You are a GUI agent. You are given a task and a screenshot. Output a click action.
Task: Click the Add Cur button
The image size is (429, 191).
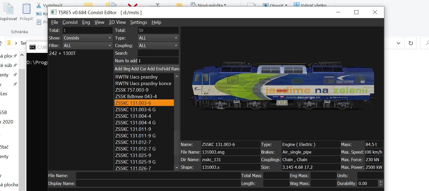tap(139, 69)
